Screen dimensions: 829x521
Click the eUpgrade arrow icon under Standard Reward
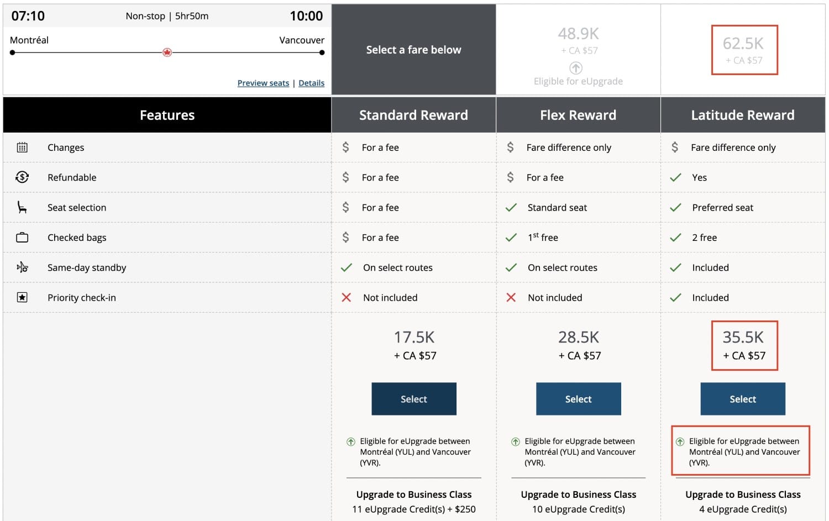click(350, 441)
